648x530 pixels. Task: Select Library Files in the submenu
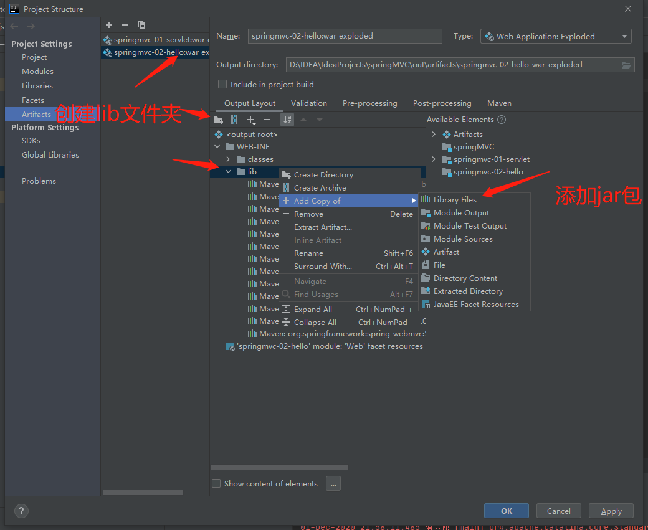tap(474, 199)
